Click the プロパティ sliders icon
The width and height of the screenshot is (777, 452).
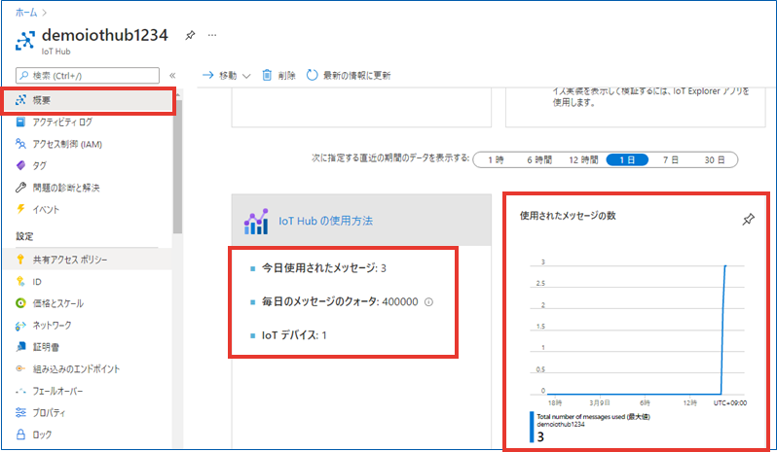click(20, 412)
